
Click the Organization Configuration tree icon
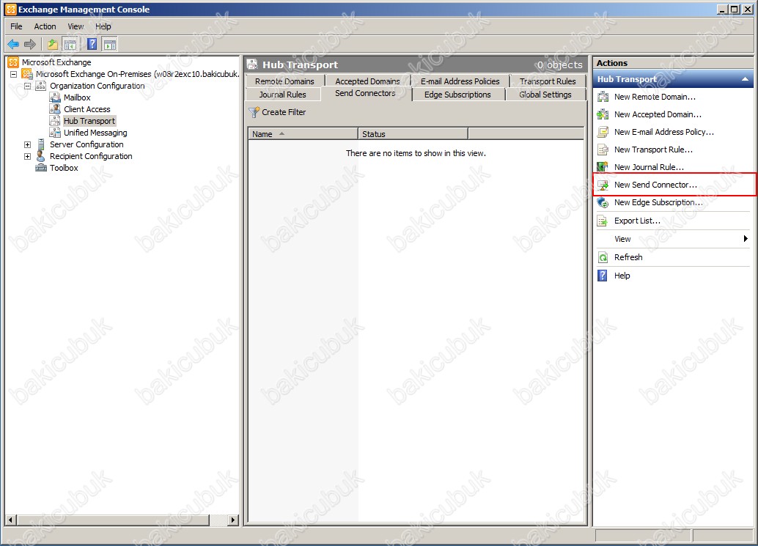(x=41, y=86)
